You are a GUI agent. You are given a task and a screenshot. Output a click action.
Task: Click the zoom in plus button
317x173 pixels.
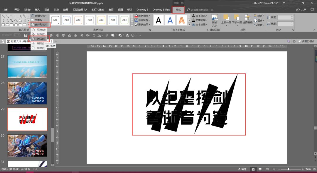coord(303,169)
